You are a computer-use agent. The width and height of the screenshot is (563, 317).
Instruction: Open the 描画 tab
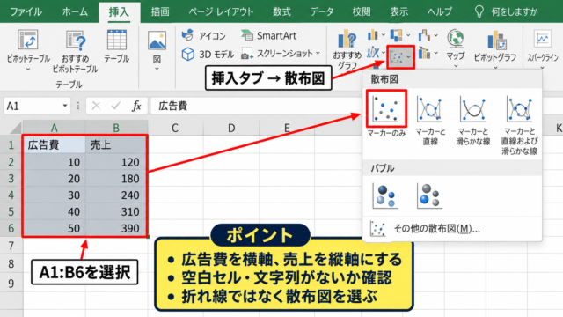[x=160, y=11]
